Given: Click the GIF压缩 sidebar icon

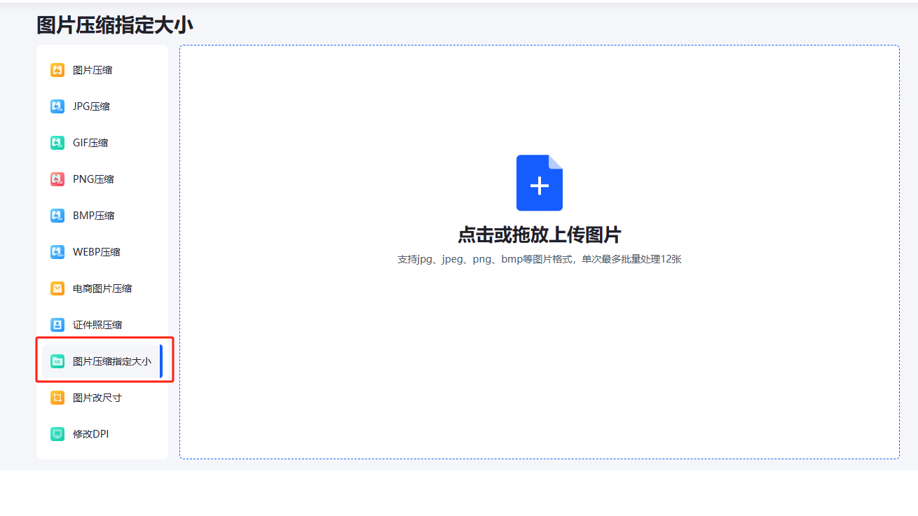Looking at the screenshot, I should (x=57, y=143).
